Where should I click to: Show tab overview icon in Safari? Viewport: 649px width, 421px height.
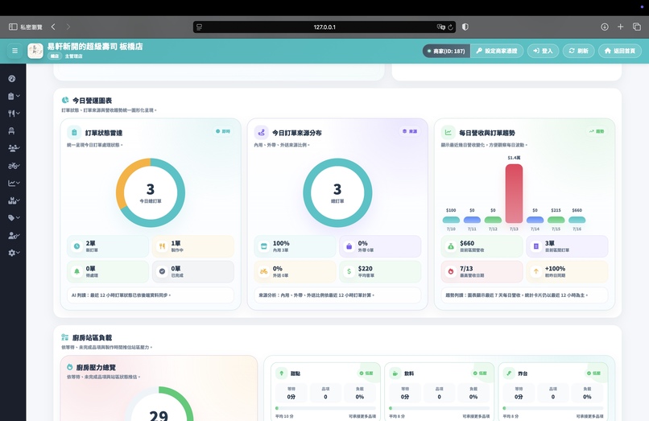coord(637,27)
